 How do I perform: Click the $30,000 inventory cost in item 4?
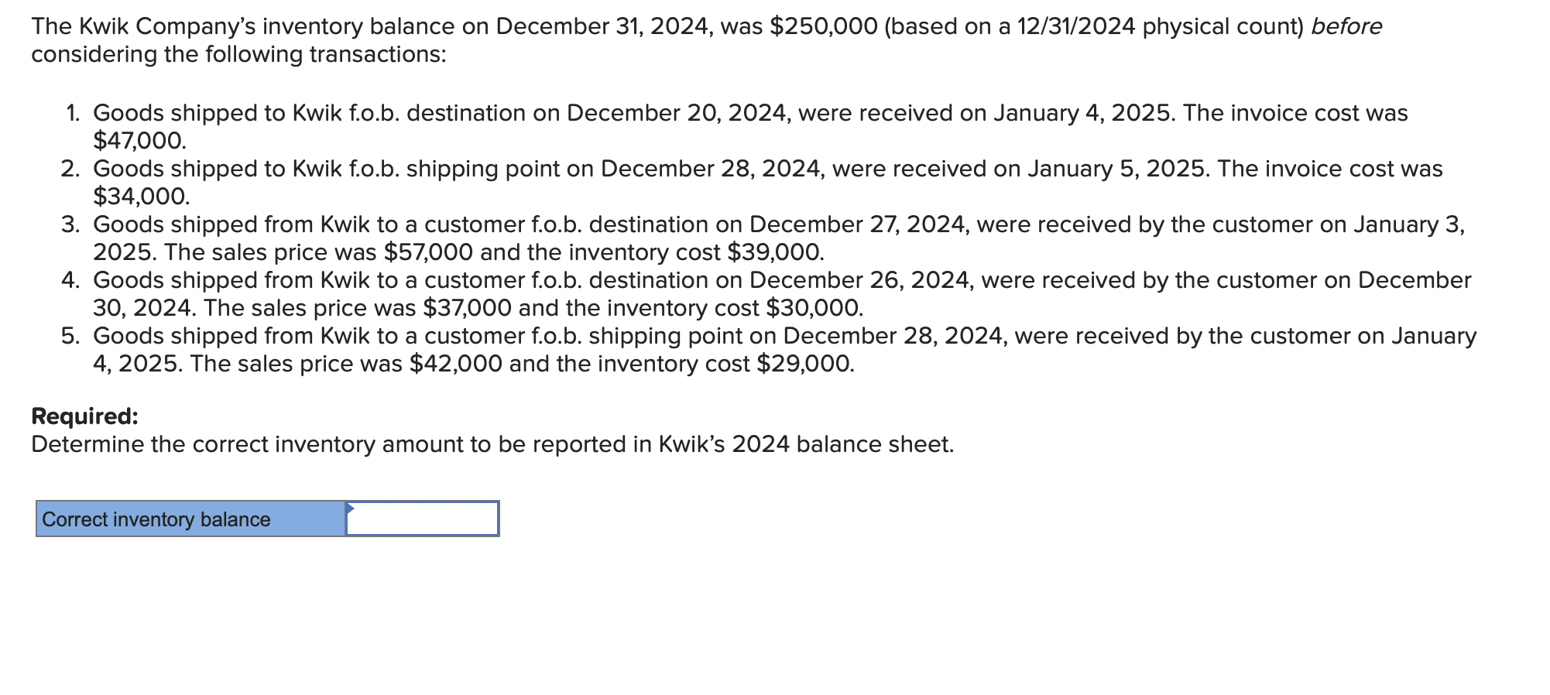[814, 308]
